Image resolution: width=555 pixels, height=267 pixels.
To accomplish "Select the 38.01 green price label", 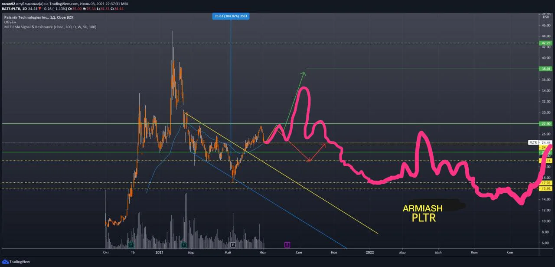I will point(545,69).
